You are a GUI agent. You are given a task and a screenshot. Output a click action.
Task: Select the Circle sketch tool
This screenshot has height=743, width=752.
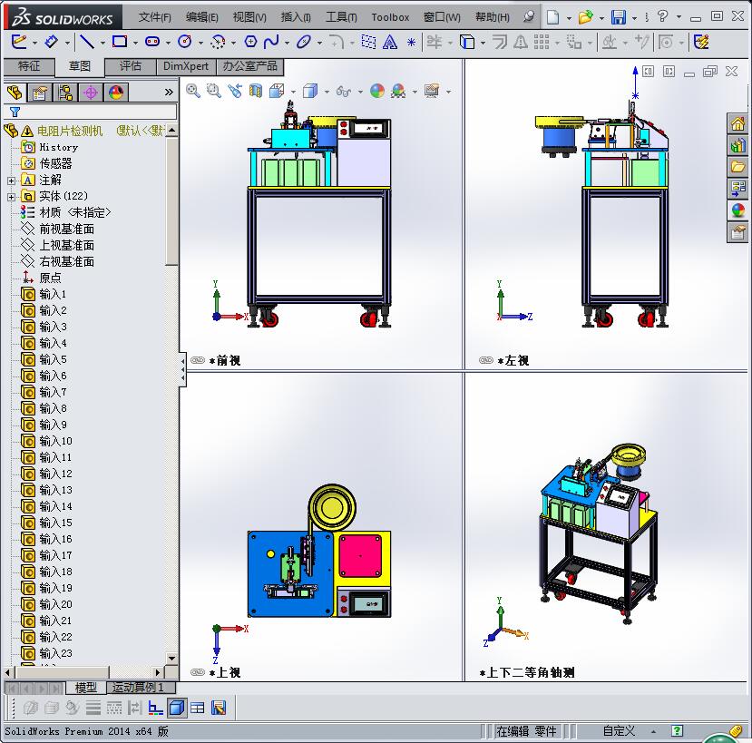(185, 43)
